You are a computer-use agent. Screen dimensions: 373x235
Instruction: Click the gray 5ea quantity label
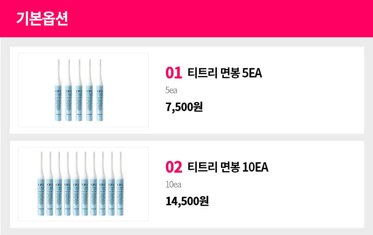pyautogui.click(x=171, y=90)
